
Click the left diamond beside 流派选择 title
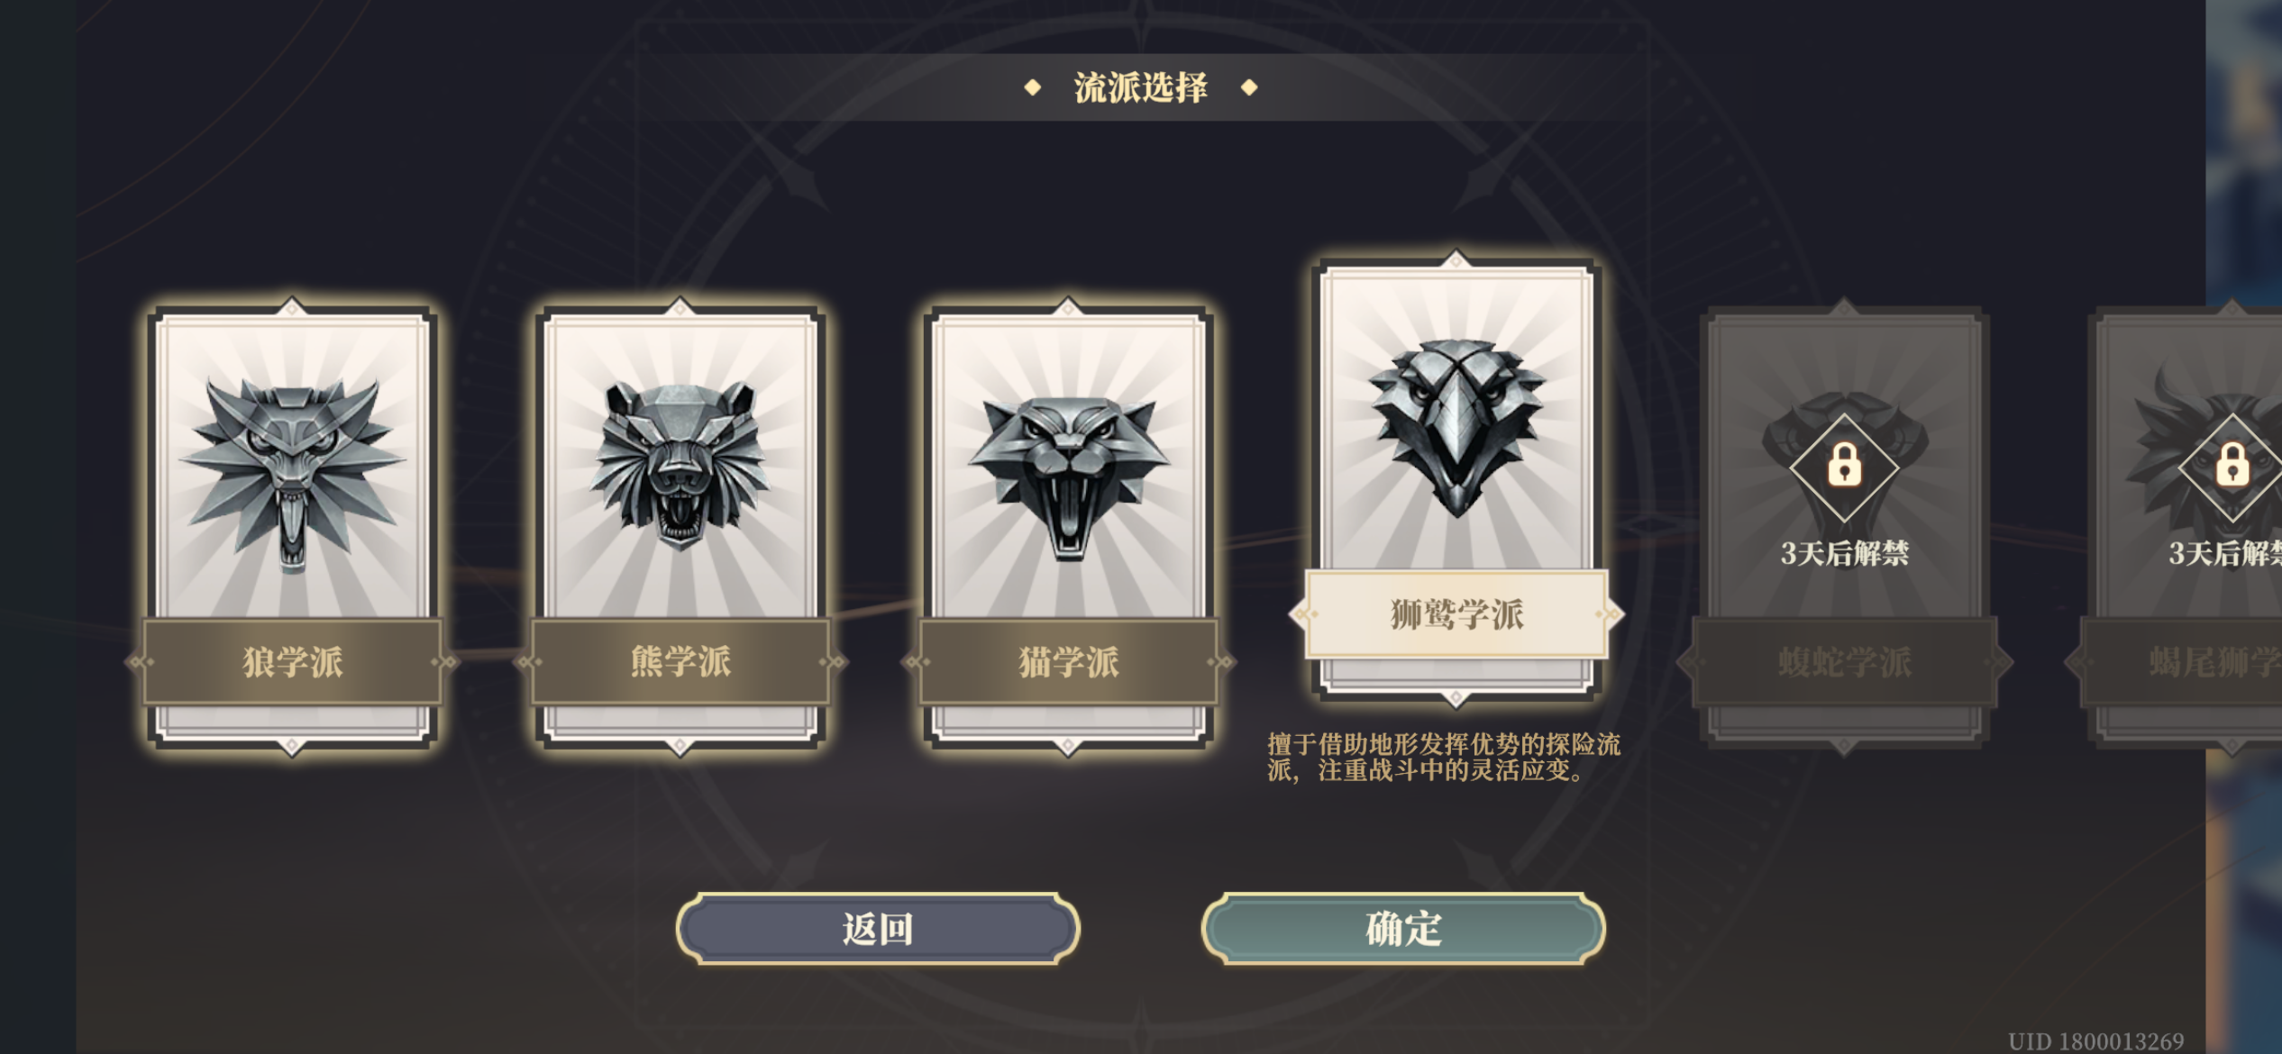(1033, 87)
